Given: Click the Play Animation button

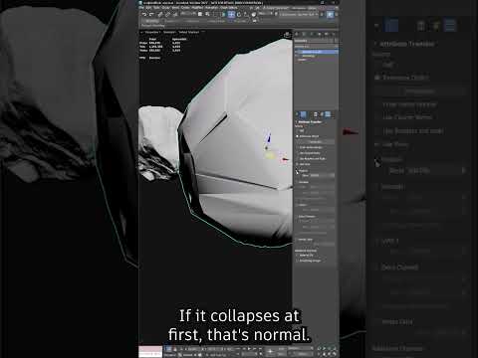Looking at the screenshot, I should tap(250, 348).
